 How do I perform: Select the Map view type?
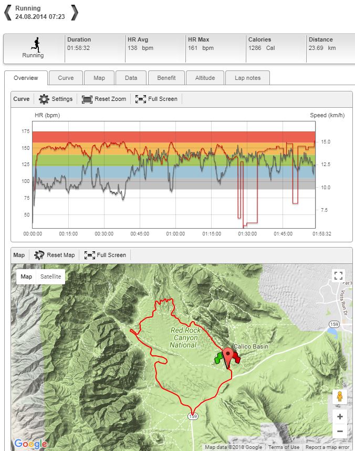click(x=26, y=276)
